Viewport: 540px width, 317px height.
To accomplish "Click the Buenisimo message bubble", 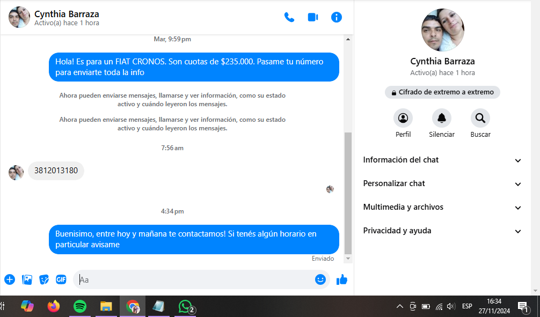I will [194, 239].
